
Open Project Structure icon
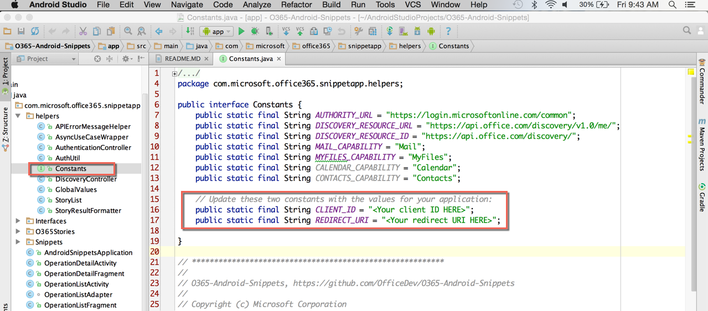373,32
